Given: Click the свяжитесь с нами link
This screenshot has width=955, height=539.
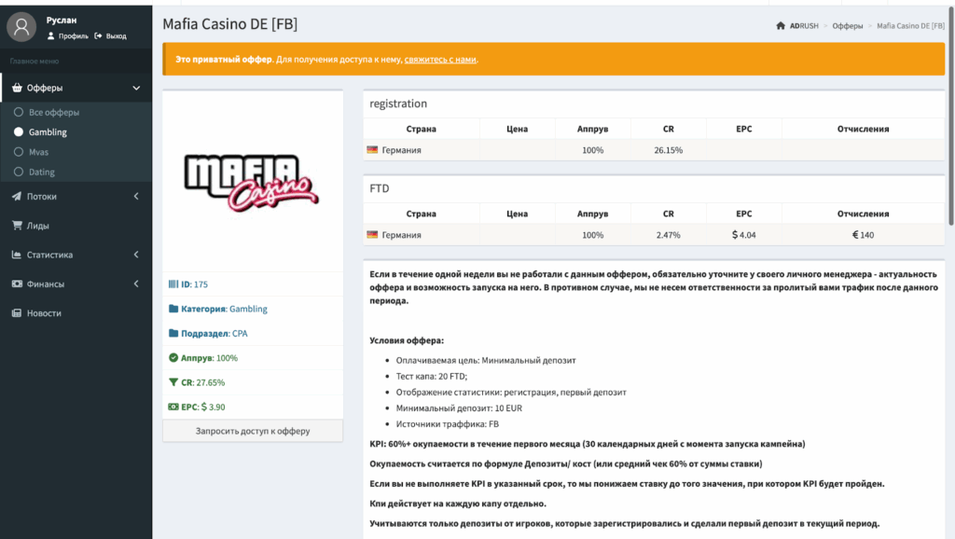Looking at the screenshot, I should (440, 59).
